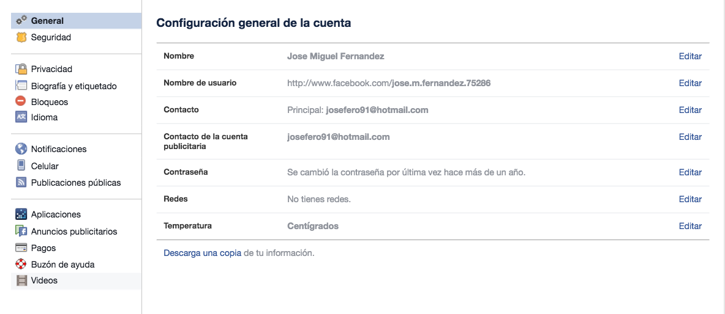
Task: Click the facebook.com username URL
Action: (389, 83)
